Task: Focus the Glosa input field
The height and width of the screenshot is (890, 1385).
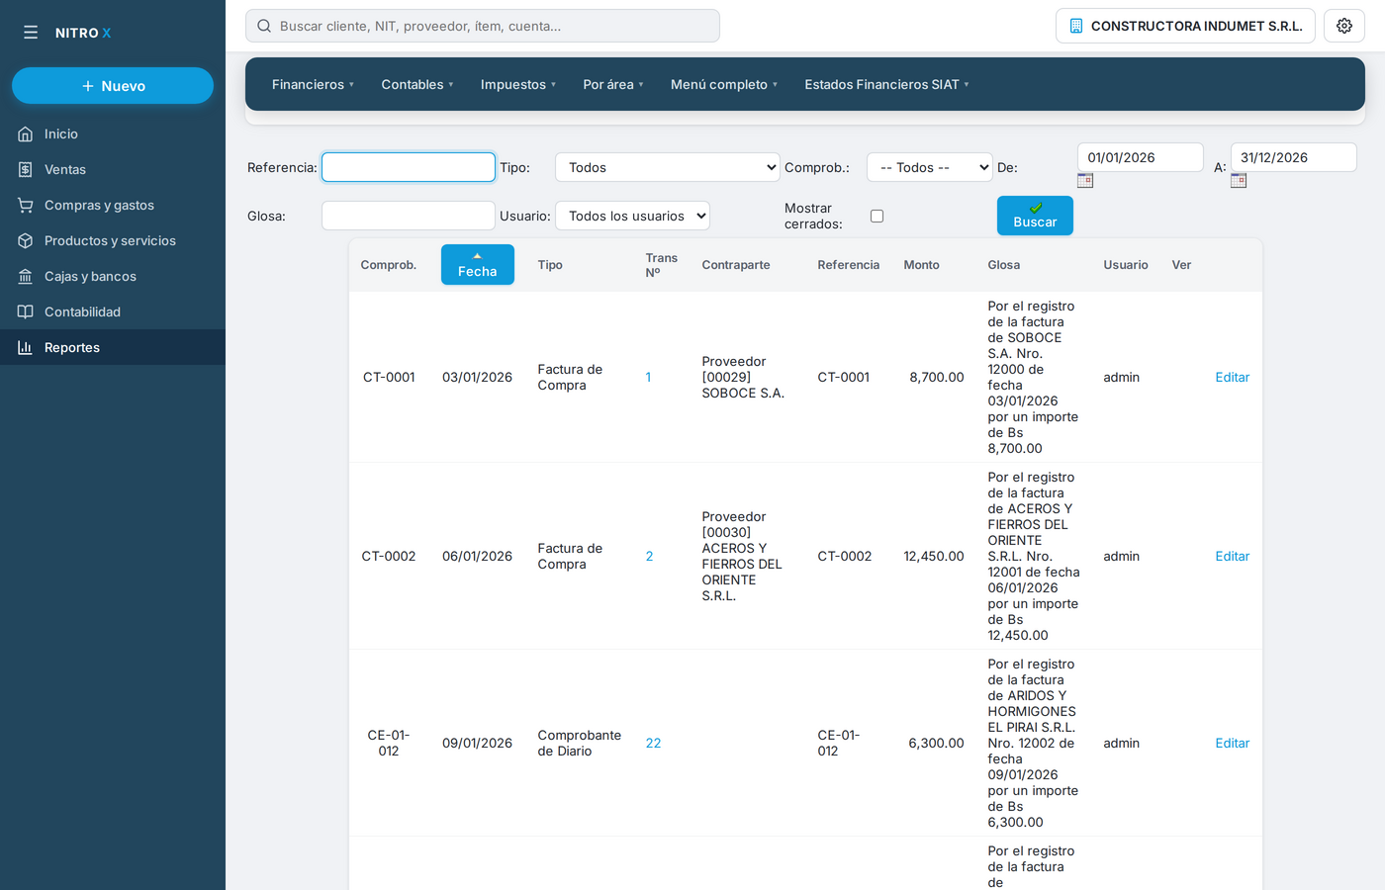Action: [409, 216]
